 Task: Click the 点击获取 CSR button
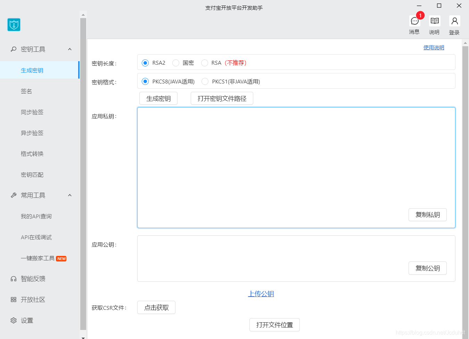click(156, 307)
